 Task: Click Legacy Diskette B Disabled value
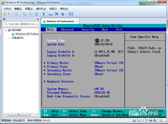(102, 55)
